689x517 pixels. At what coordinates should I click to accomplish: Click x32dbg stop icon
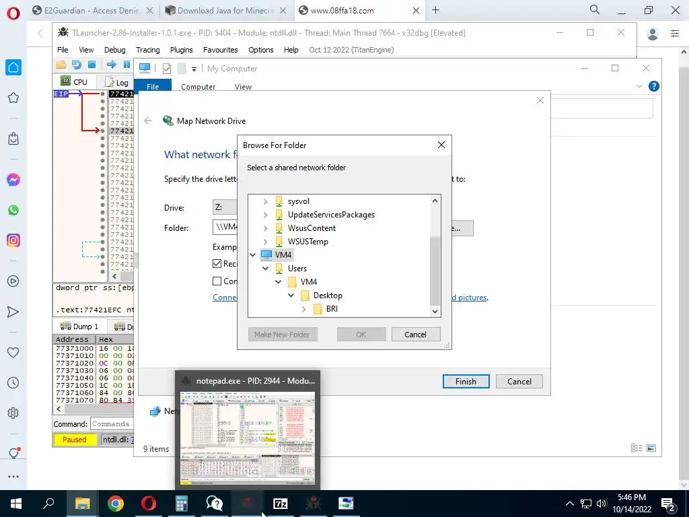pyautogui.click(x=92, y=65)
